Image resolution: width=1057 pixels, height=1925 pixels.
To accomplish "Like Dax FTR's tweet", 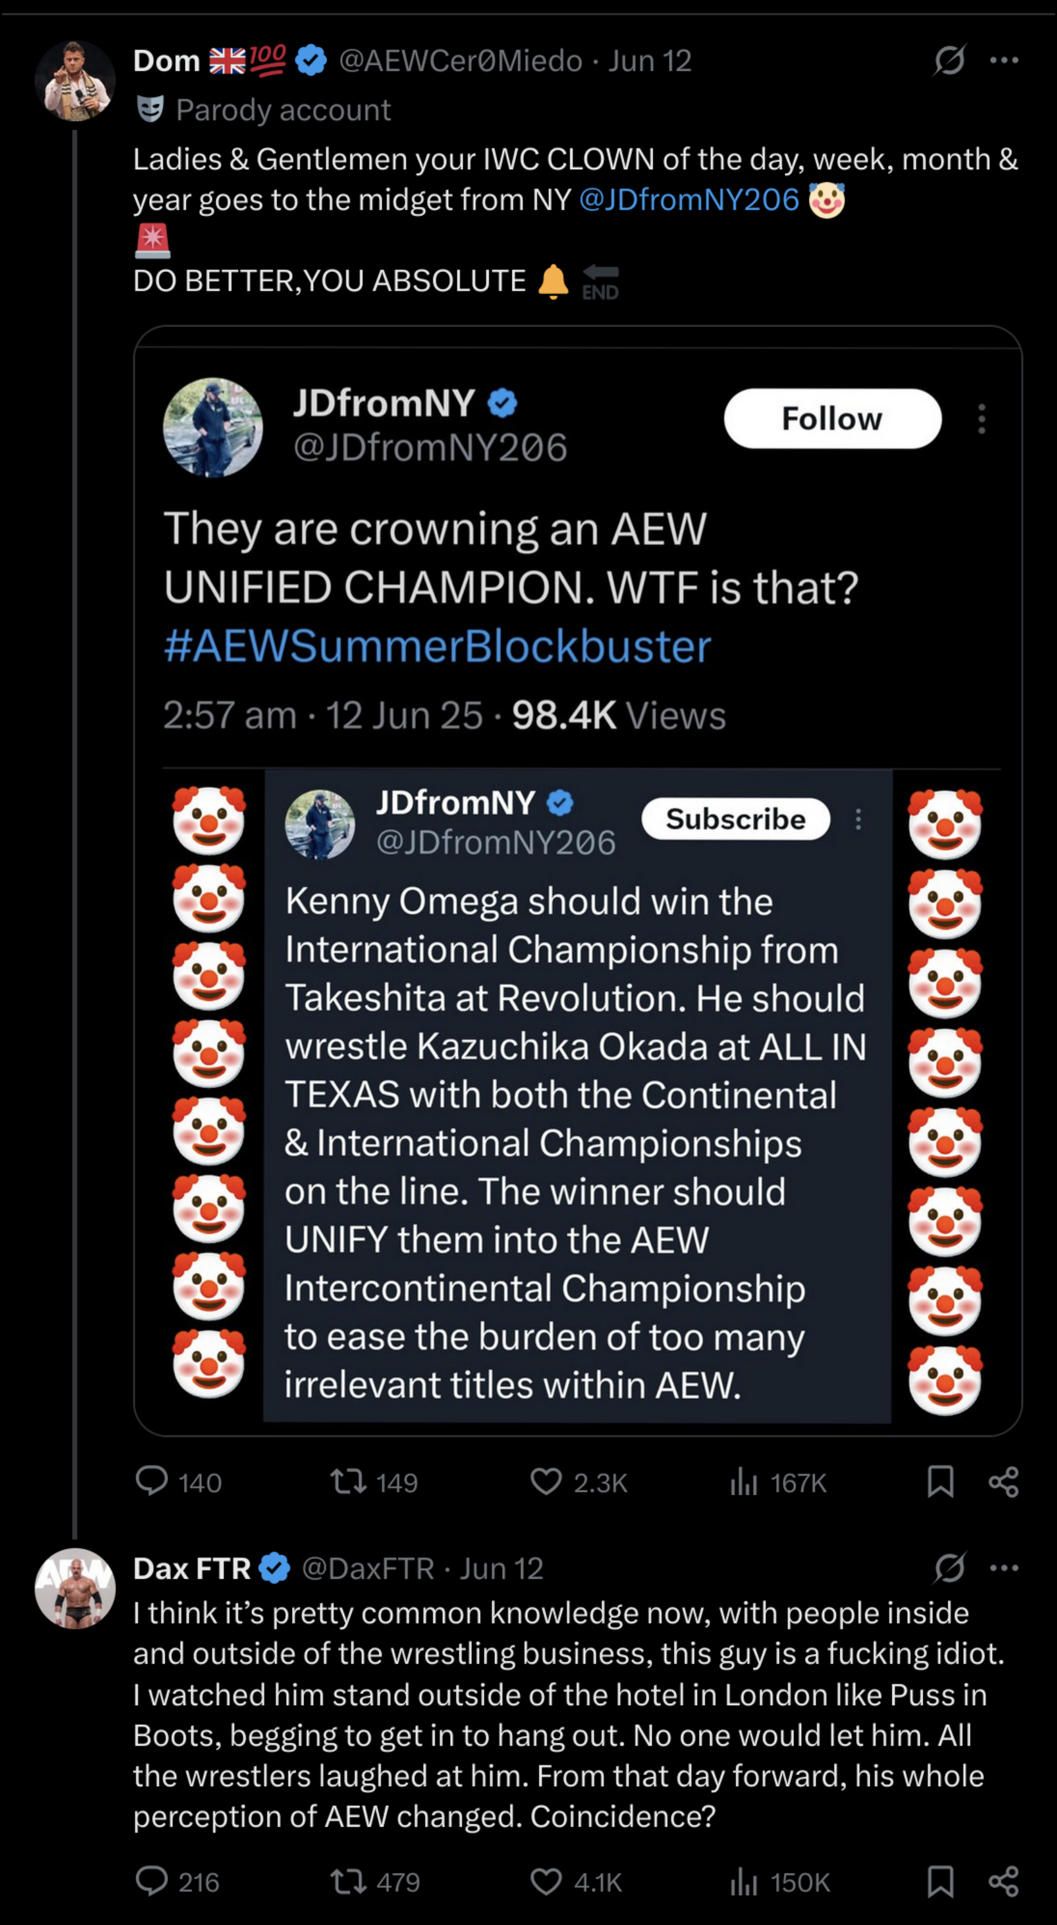I will (x=546, y=1881).
